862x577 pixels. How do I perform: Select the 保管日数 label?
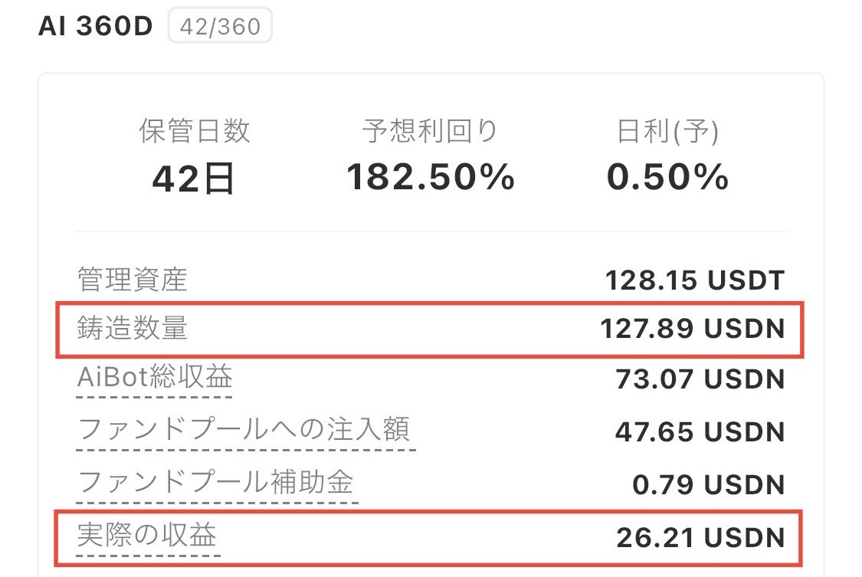194,132
